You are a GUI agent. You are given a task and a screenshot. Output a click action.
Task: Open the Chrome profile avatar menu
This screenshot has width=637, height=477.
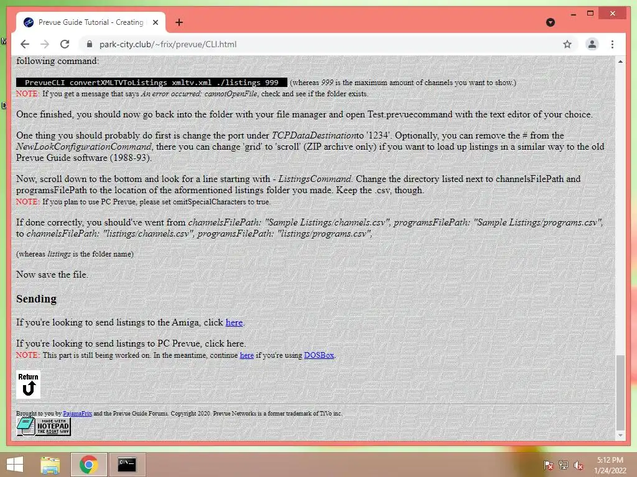(x=592, y=44)
